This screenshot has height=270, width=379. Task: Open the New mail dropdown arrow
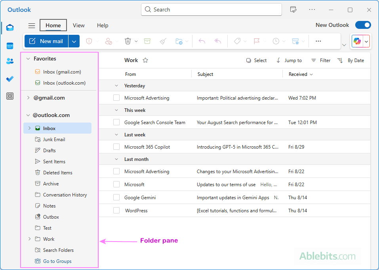pos(74,41)
